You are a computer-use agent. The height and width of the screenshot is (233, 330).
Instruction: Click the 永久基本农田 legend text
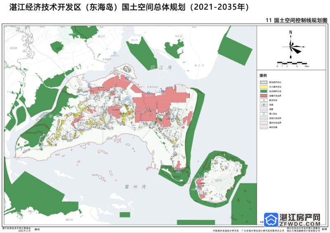point(275,87)
